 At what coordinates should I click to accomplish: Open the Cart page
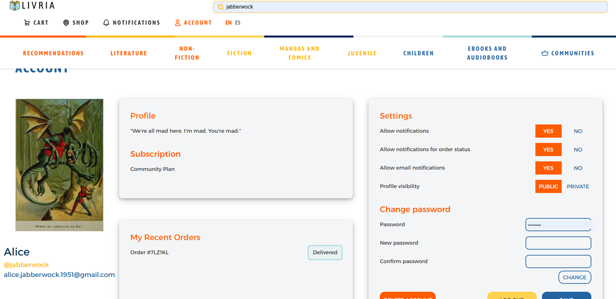tap(36, 23)
